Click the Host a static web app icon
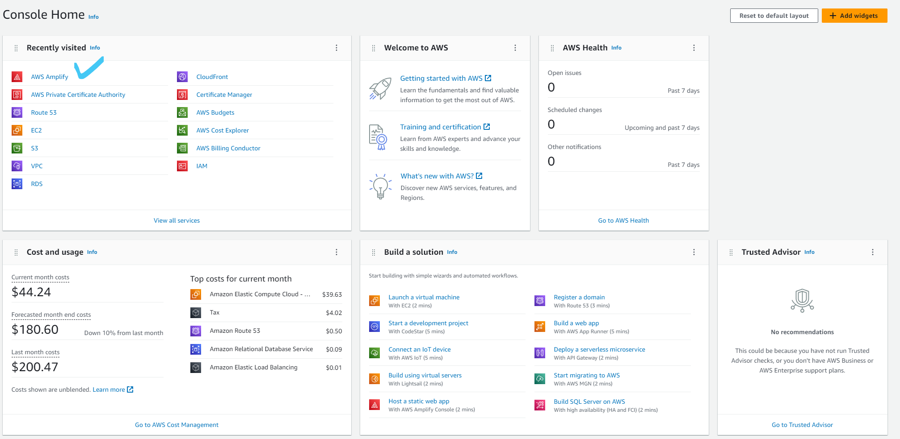This screenshot has width=900, height=439. 374,405
